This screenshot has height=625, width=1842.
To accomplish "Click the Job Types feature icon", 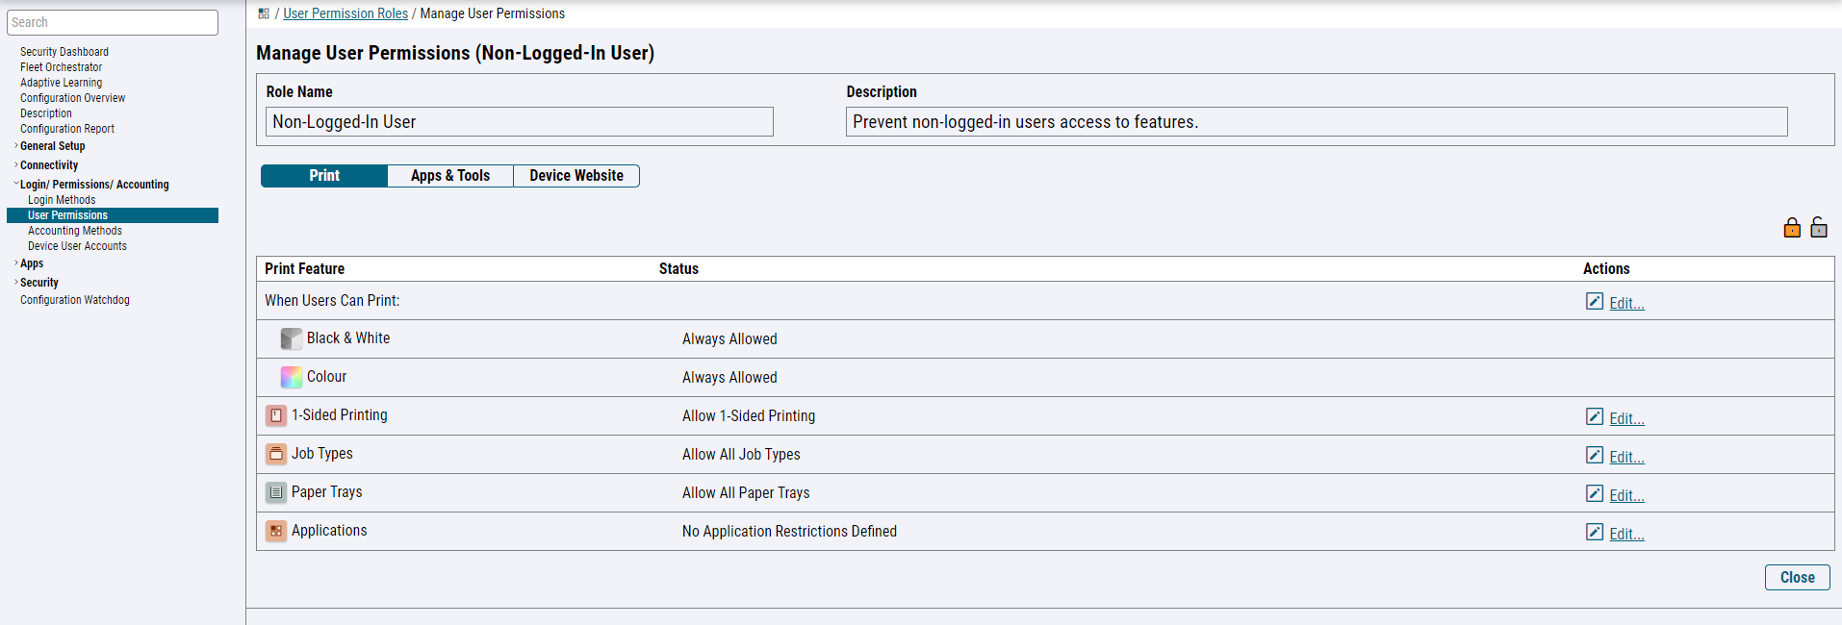I will pyautogui.click(x=276, y=454).
